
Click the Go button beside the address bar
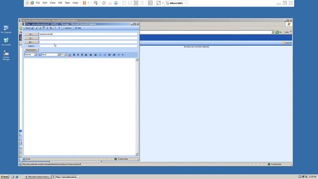(x=278, y=32)
